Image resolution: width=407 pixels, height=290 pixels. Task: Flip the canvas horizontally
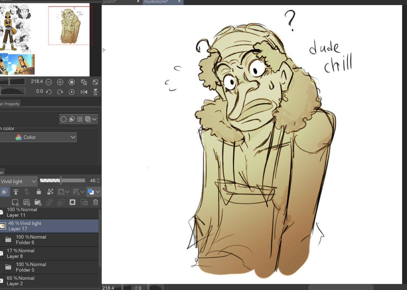click(x=84, y=92)
